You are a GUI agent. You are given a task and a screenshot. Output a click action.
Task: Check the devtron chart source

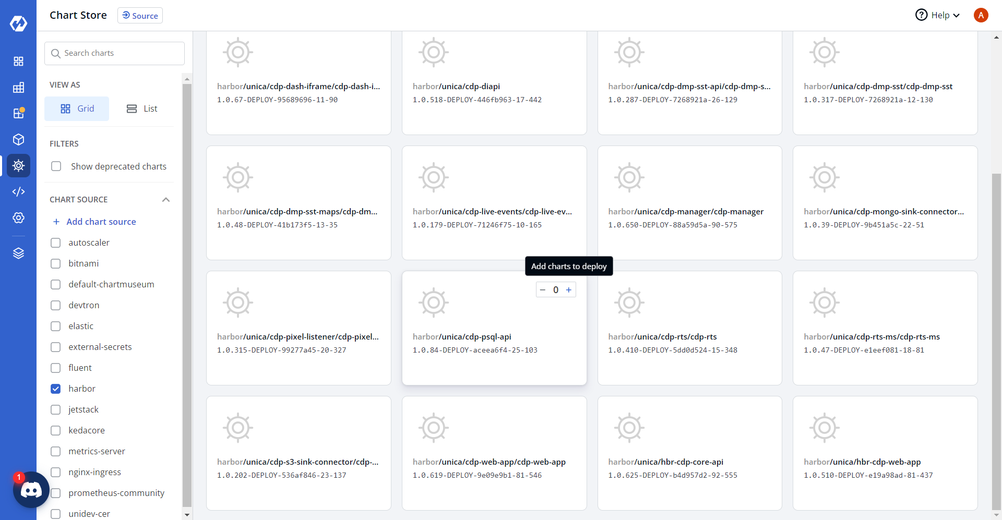pos(56,306)
